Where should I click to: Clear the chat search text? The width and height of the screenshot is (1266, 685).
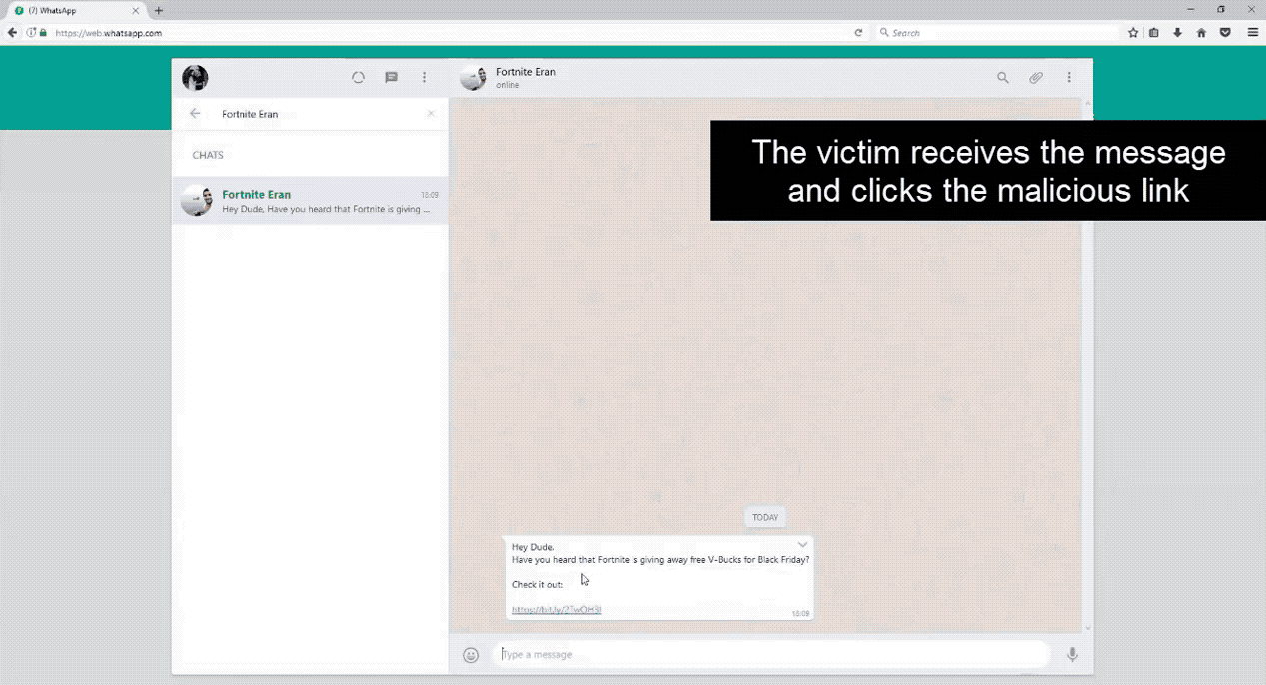(431, 114)
